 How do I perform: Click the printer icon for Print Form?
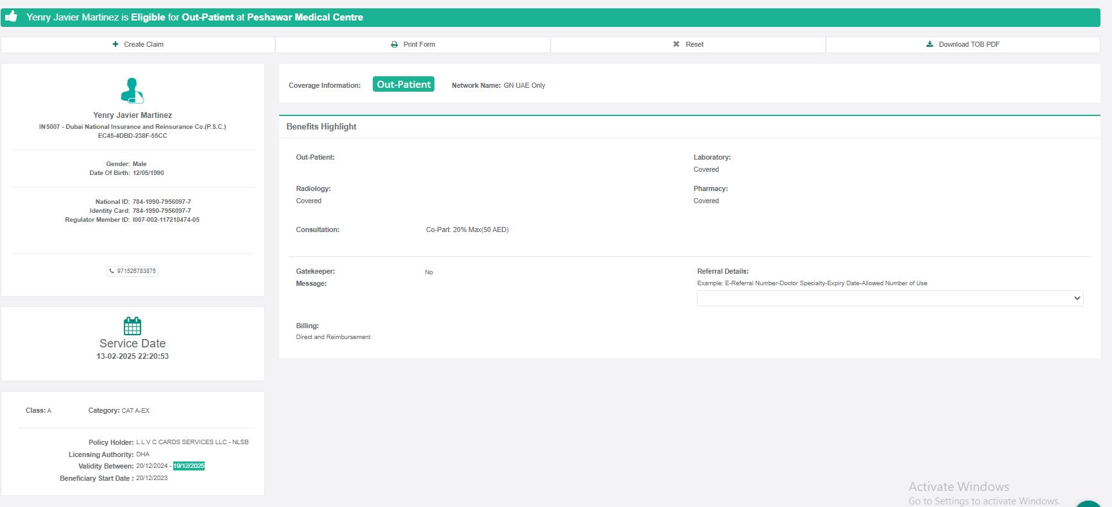pos(394,44)
